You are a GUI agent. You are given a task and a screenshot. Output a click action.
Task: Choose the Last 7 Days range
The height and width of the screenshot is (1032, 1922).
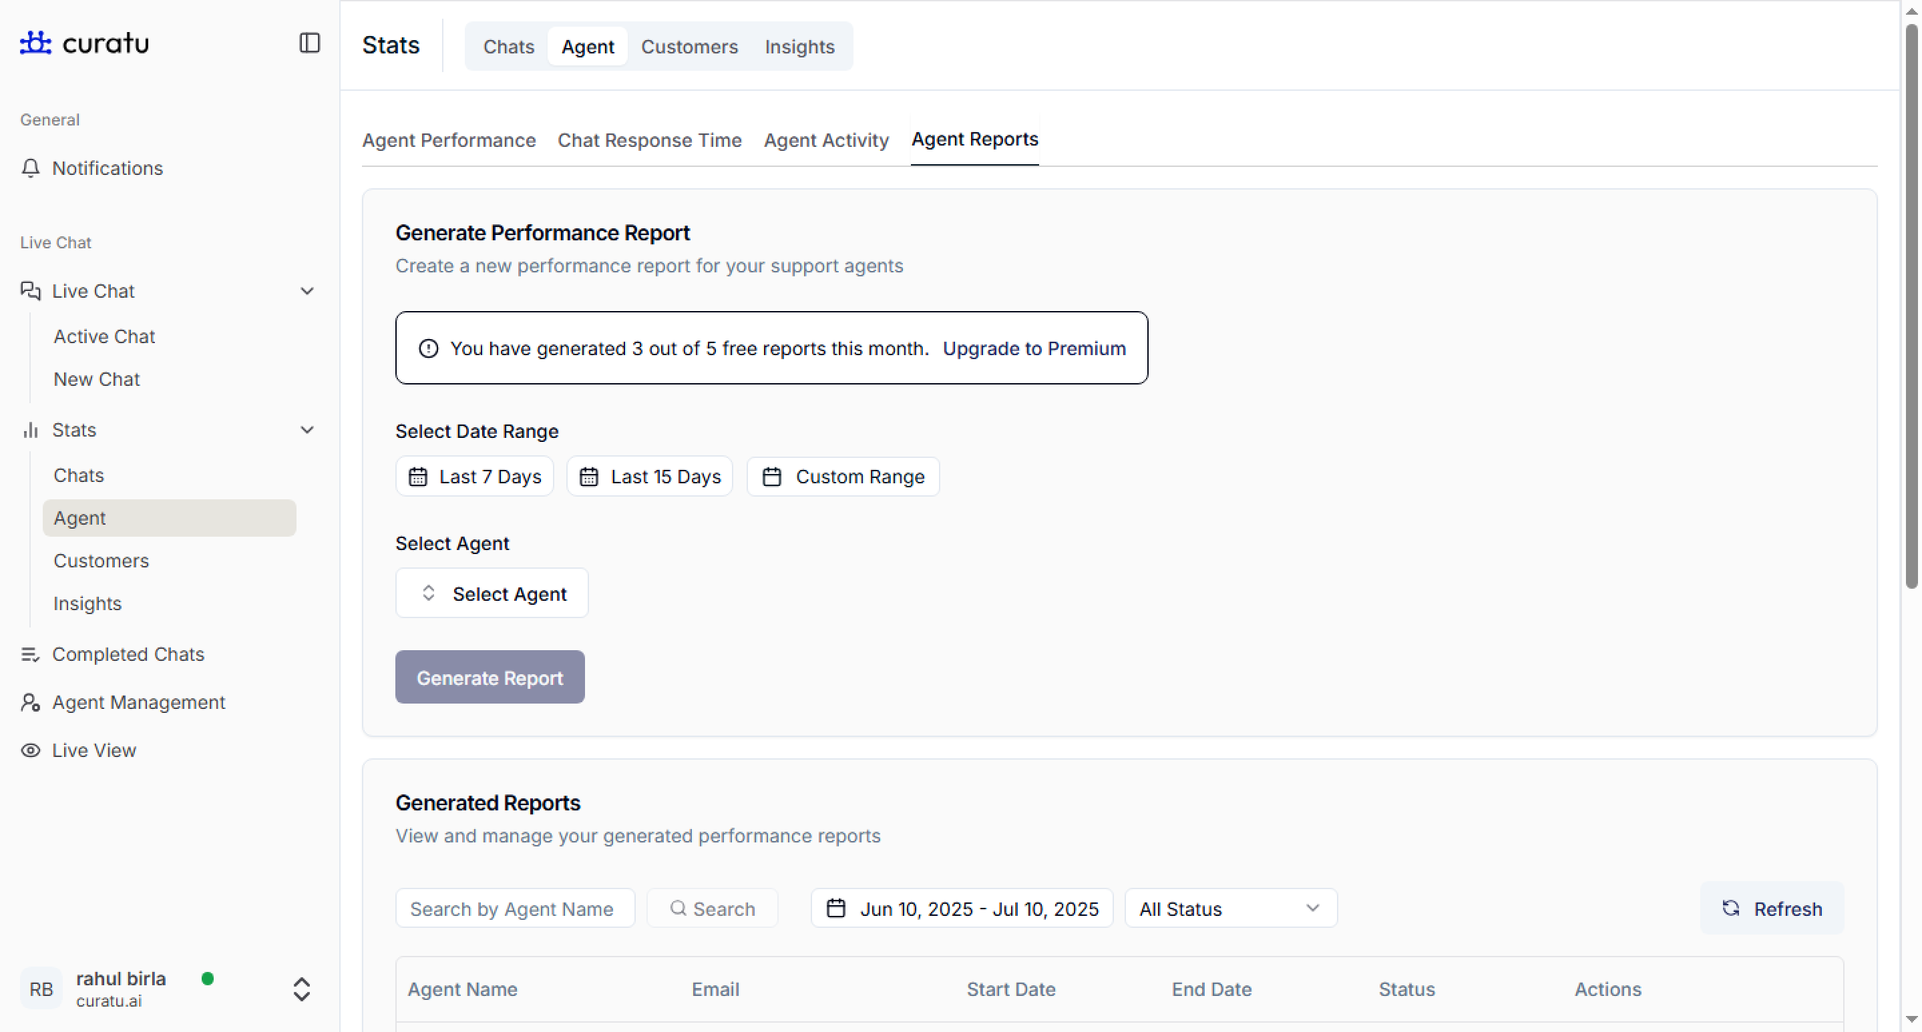[475, 477]
